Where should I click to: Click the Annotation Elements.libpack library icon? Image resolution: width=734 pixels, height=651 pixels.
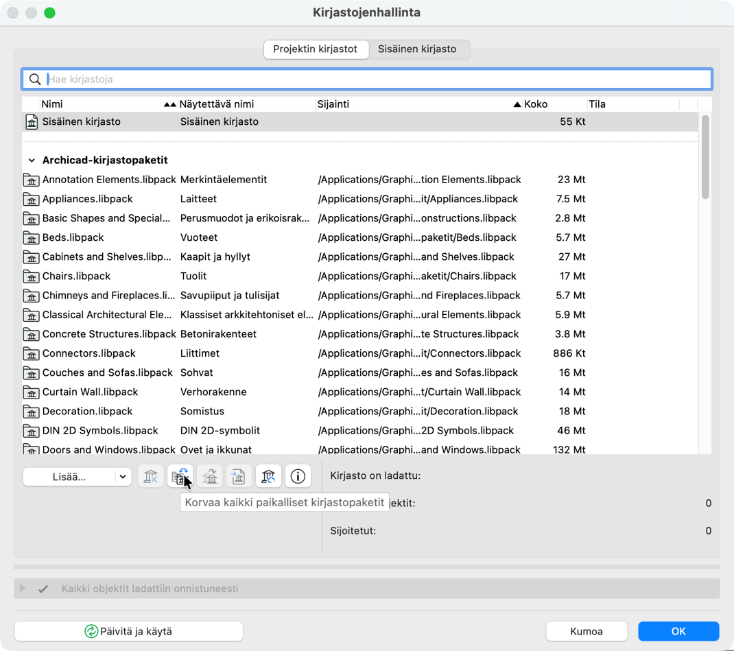point(32,180)
